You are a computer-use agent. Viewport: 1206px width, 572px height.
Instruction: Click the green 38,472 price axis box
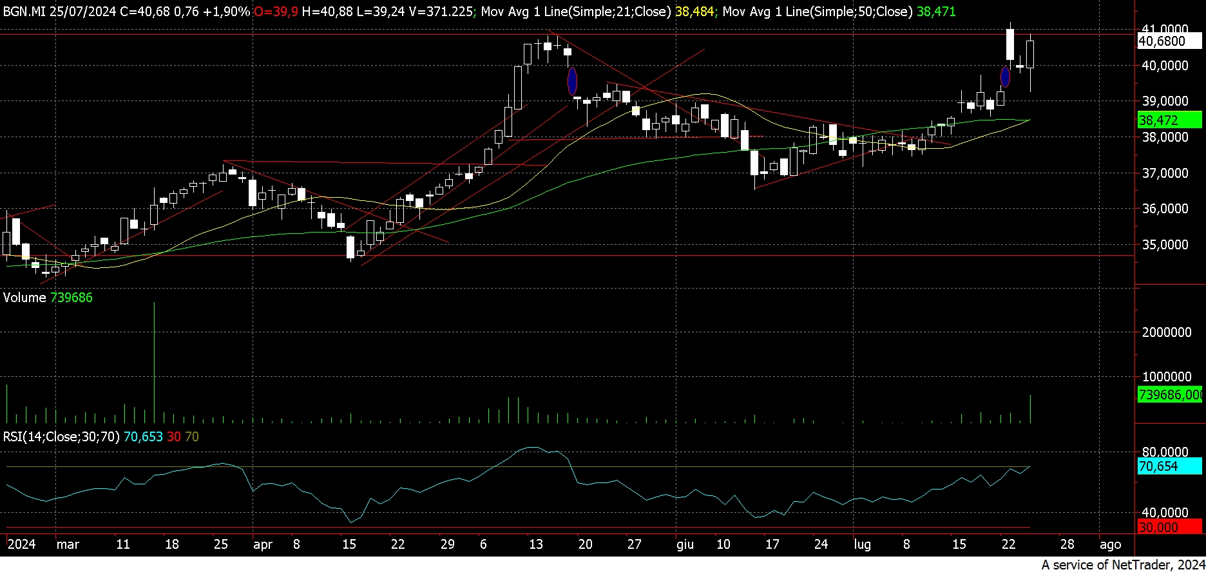[x=1170, y=120]
